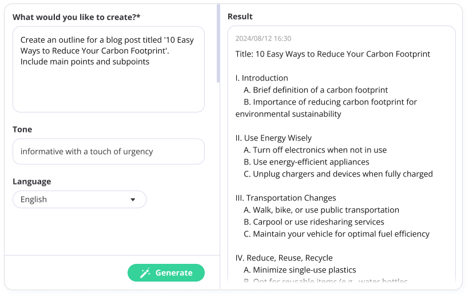This screenshot has height=297, width=469.
Task: Click the 'Result' panel label
Action: click(x=240, y=17)
